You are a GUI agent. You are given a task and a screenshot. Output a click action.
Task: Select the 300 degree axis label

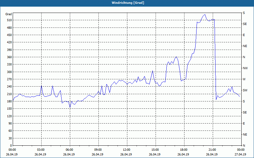9,72
